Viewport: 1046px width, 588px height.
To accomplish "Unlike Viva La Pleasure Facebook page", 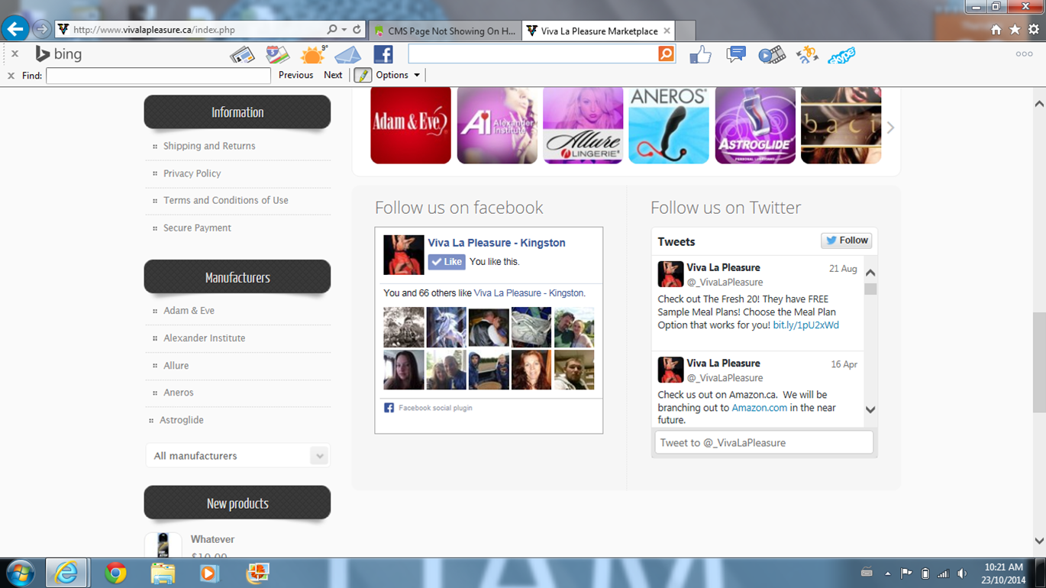I will [x=447, y=262].
